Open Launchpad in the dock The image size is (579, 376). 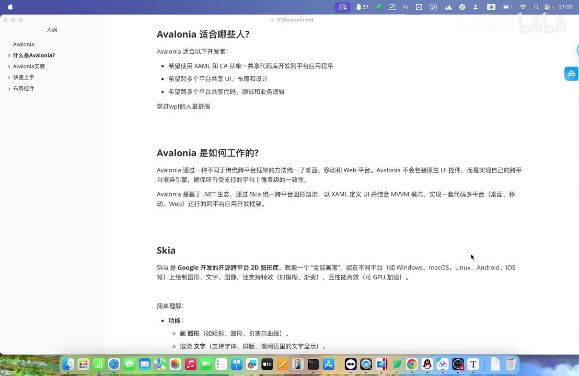tap(84, 365)
